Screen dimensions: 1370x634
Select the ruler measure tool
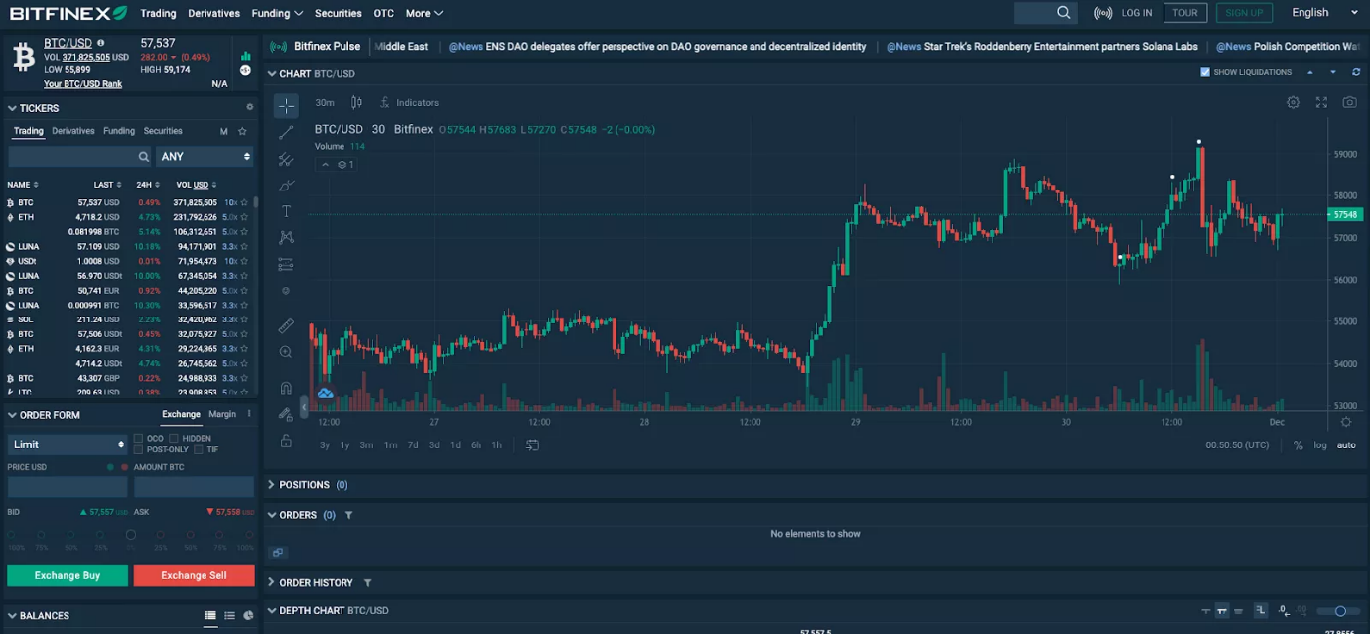(x=286, y=325)
